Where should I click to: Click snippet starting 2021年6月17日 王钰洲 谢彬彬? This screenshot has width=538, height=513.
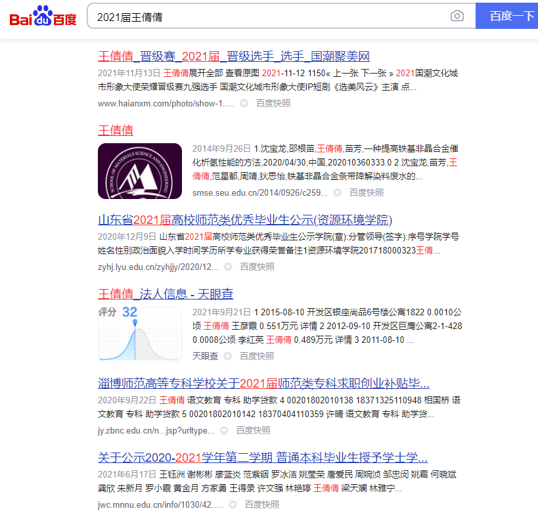coord(277,481)
